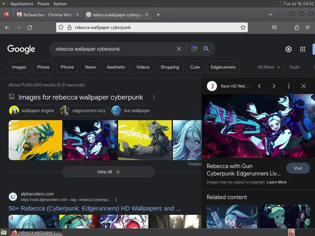The image size is (315, 236).
Task: Open options for alphacoders.com result
Action: pyautogui.click(x=116, y=200)
